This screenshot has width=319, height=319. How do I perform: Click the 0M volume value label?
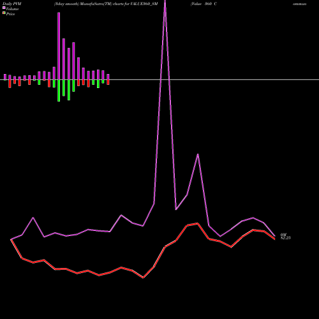pyautogui.click(x=283, y=235)
